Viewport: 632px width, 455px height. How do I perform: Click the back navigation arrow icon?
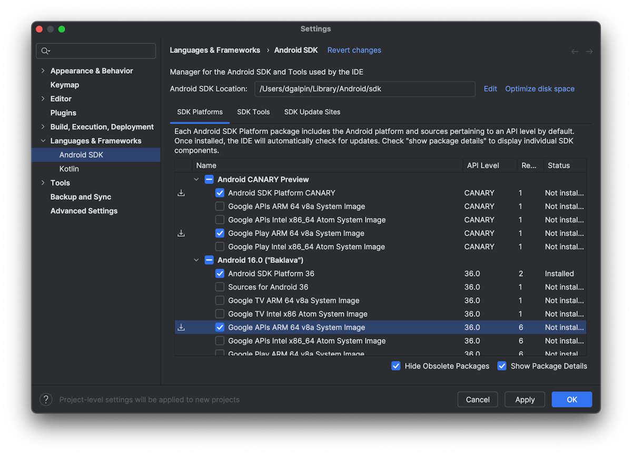[575, 51]
